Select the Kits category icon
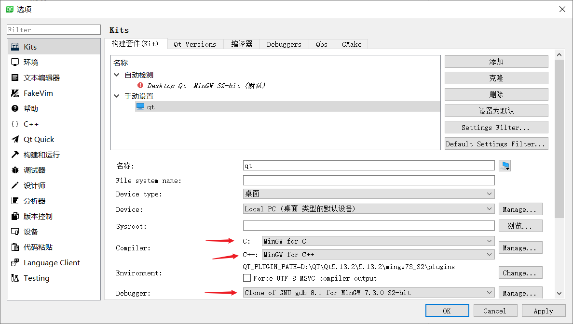This screenshot has width=573, height=324. 15,47
